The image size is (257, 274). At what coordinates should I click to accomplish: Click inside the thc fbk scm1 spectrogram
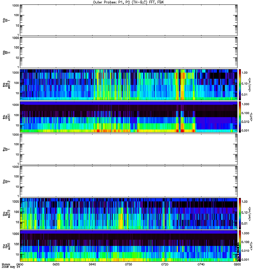tap(128, 246)
